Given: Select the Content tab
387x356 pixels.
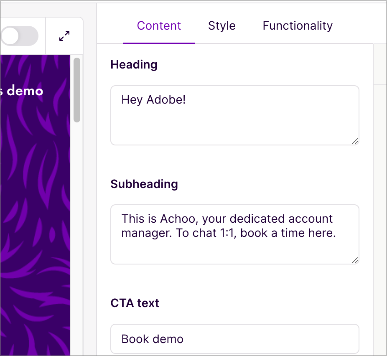Looking at the screenshot, I should [x=159, y=25].
